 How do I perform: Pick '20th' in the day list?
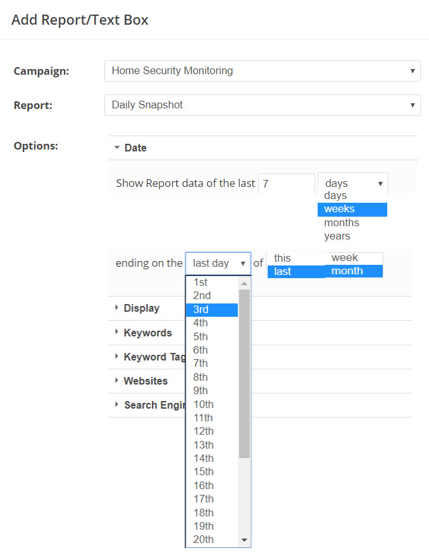211,539
